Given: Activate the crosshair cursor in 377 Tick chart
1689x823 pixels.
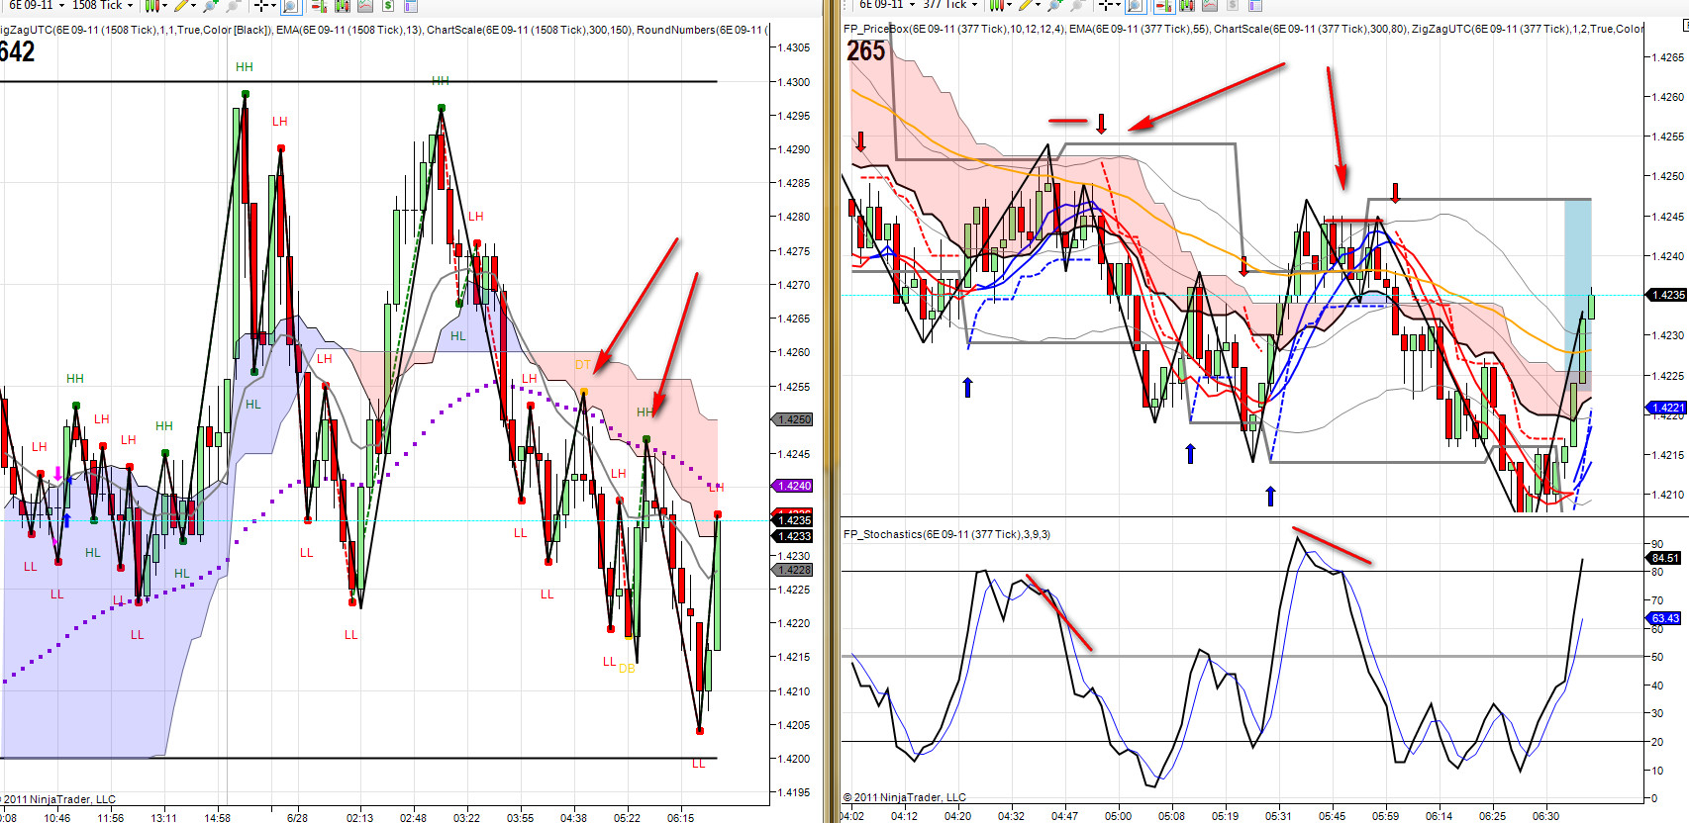Looking at the screenshot, I should tap(1106, 5).
